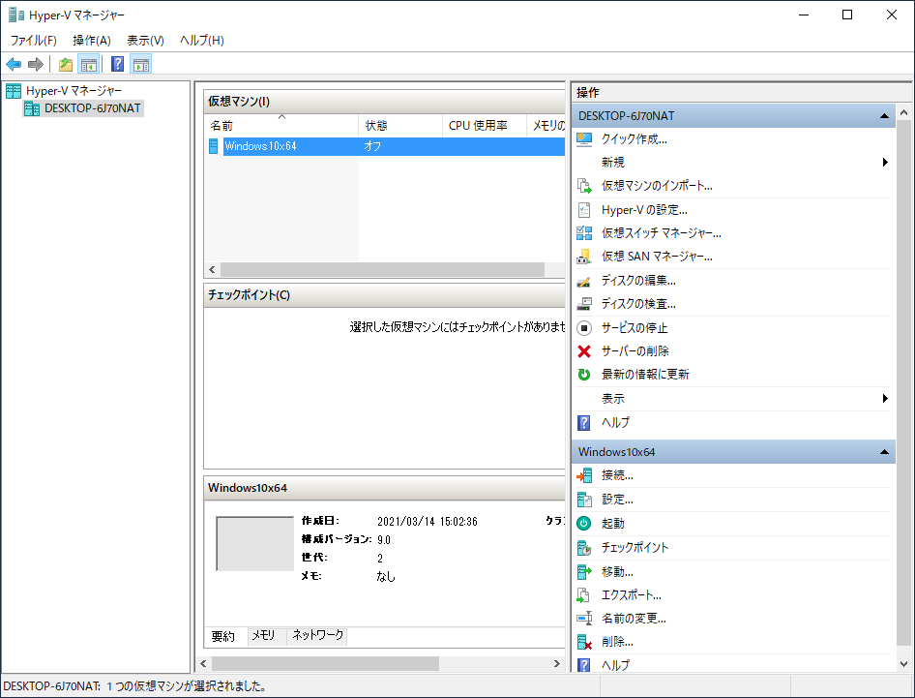Click ディスクの検査 icon

[584, 304]
